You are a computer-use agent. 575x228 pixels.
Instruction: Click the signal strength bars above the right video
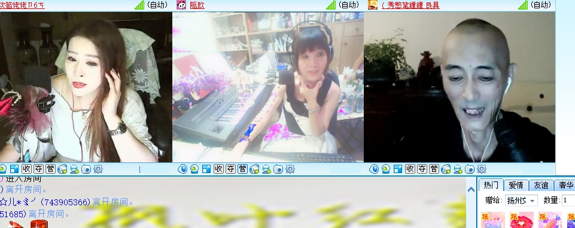(x=522, y=5)
